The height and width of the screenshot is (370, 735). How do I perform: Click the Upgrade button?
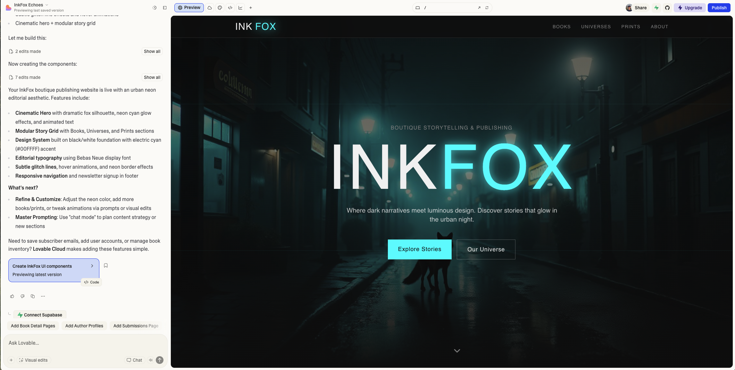point(690,8)
